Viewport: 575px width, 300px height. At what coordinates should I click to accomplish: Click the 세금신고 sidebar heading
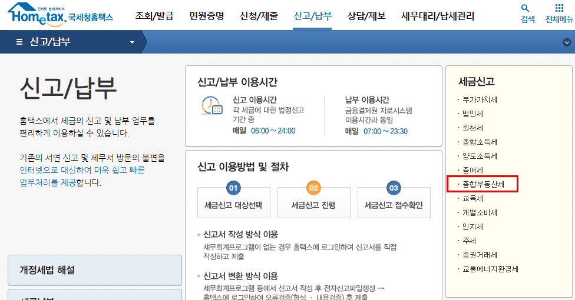tap(477, 81)
